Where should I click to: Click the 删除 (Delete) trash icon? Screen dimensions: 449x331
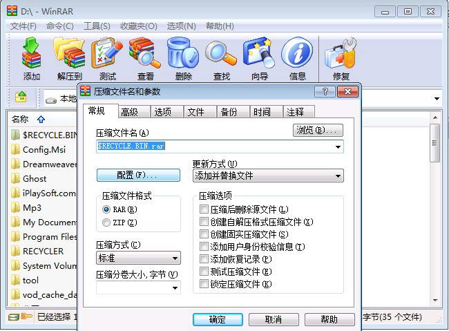(x=183, y=53)
